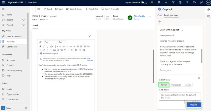Click the Add details text field
The height and width of the screenshot is (111, 211).
pos(180,96)
